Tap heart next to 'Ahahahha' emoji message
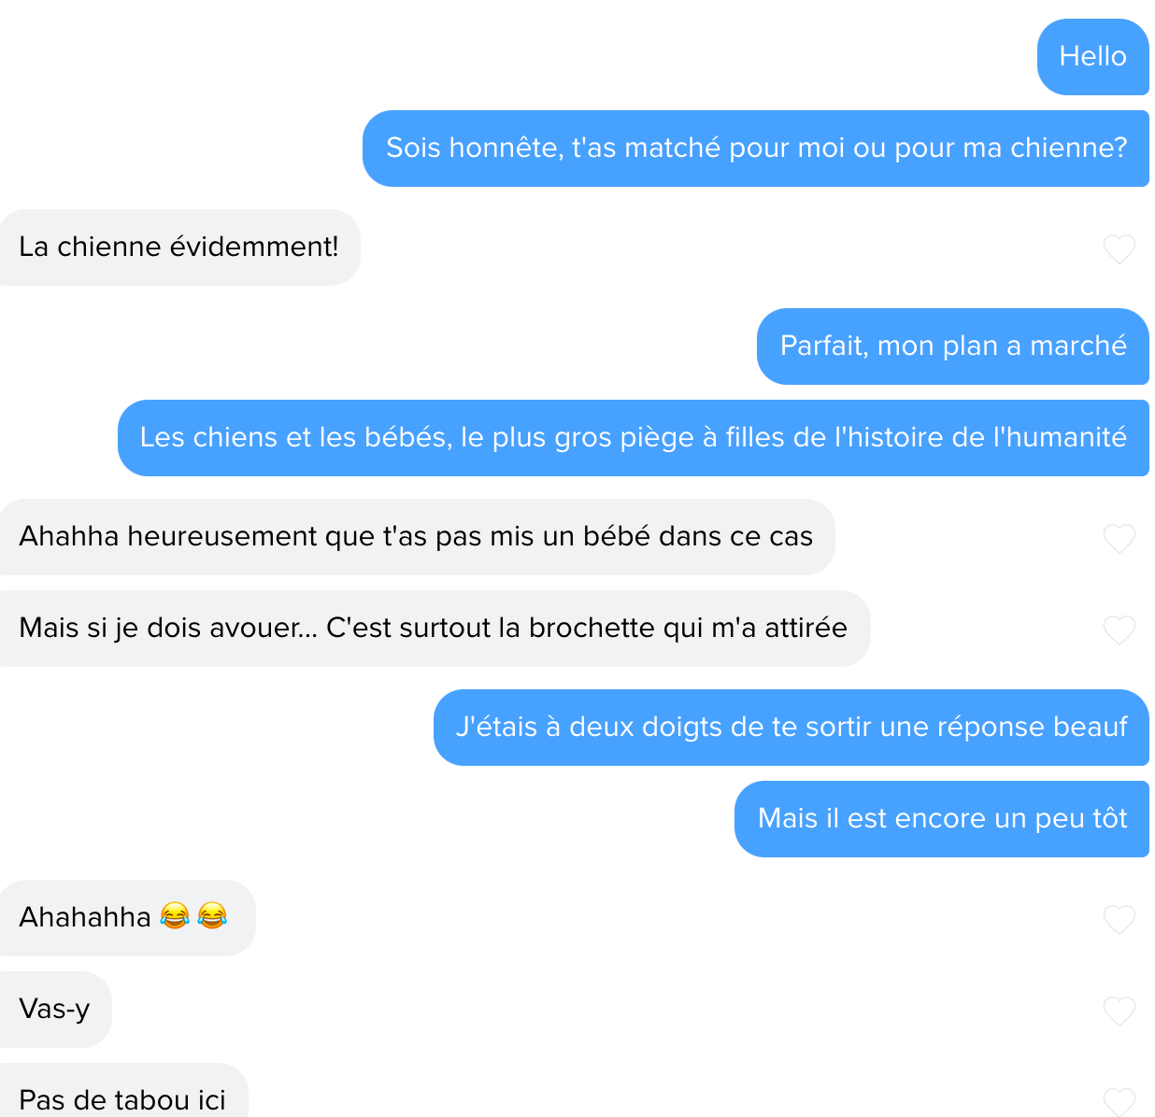1155x1117 pixels. 1119,919
